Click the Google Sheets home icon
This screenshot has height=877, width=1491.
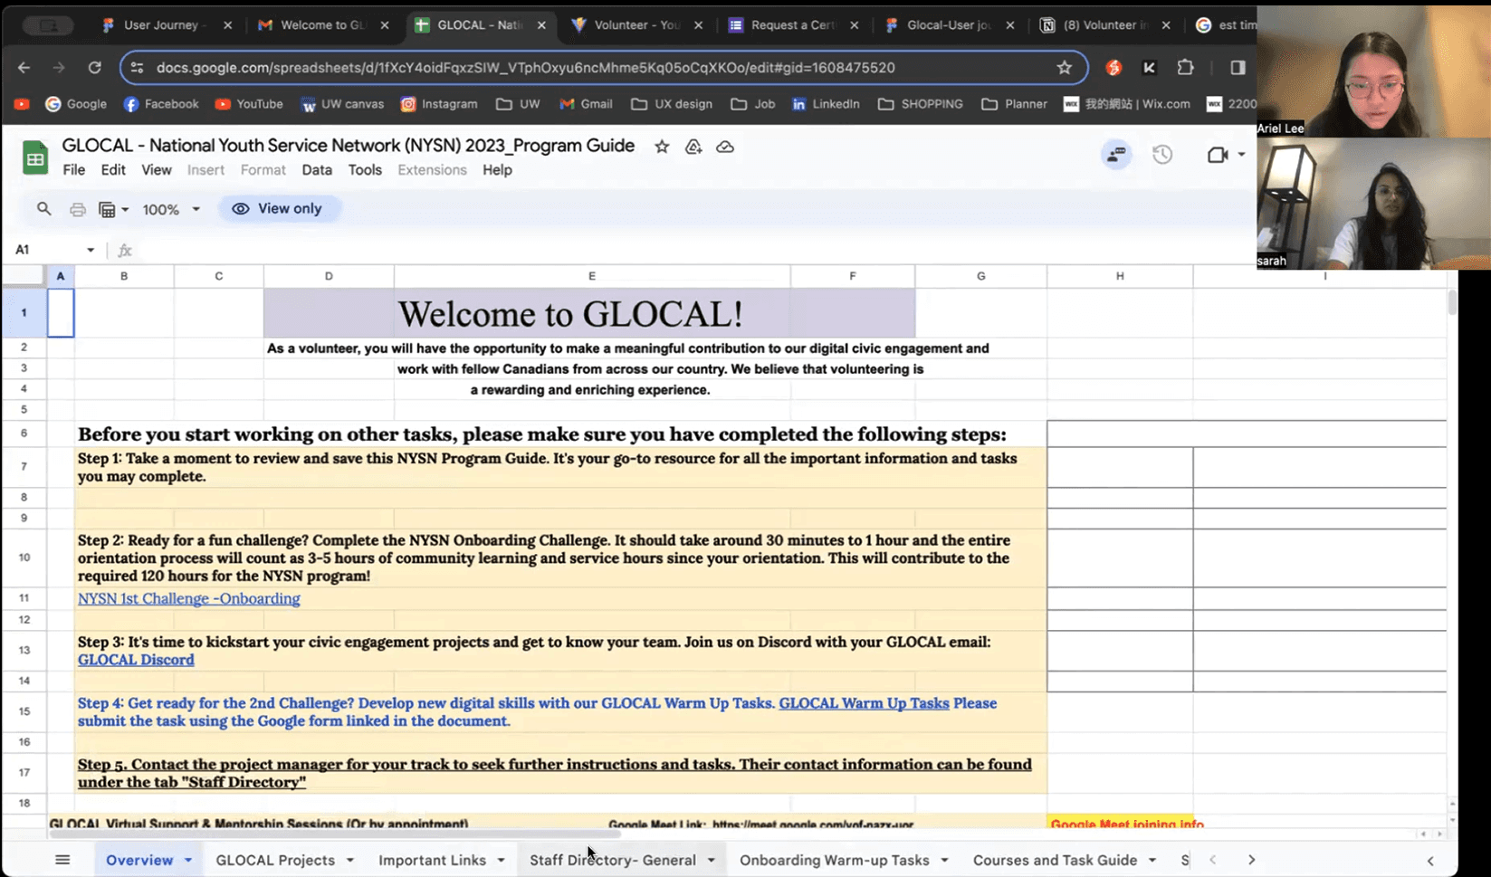click(34, 158)
